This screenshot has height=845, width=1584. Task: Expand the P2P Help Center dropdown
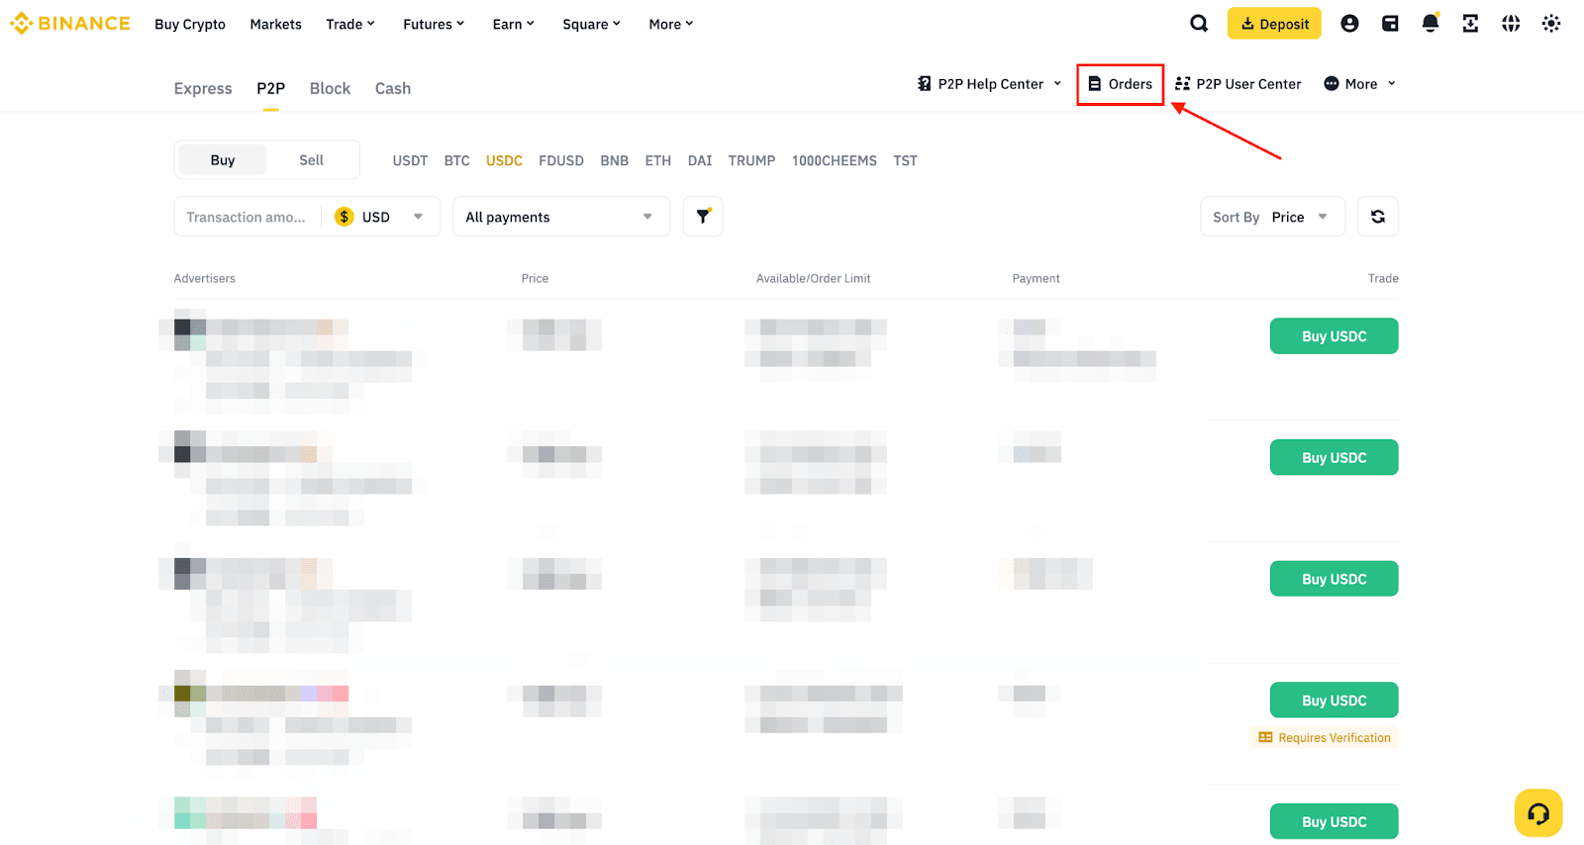pyautogui.click(x=990, y=84)
